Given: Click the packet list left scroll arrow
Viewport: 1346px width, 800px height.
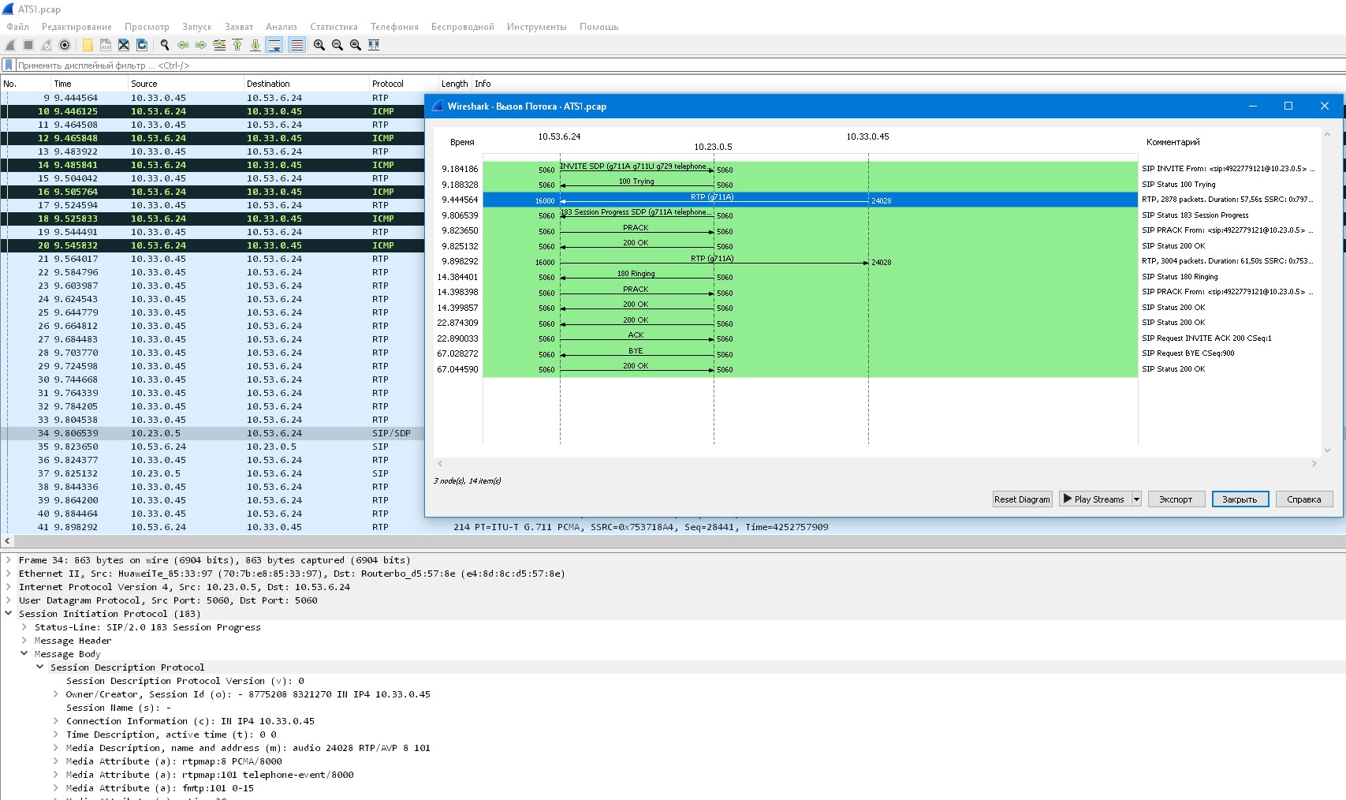Looking at the screenshot, I should click(x=7, y=541).
